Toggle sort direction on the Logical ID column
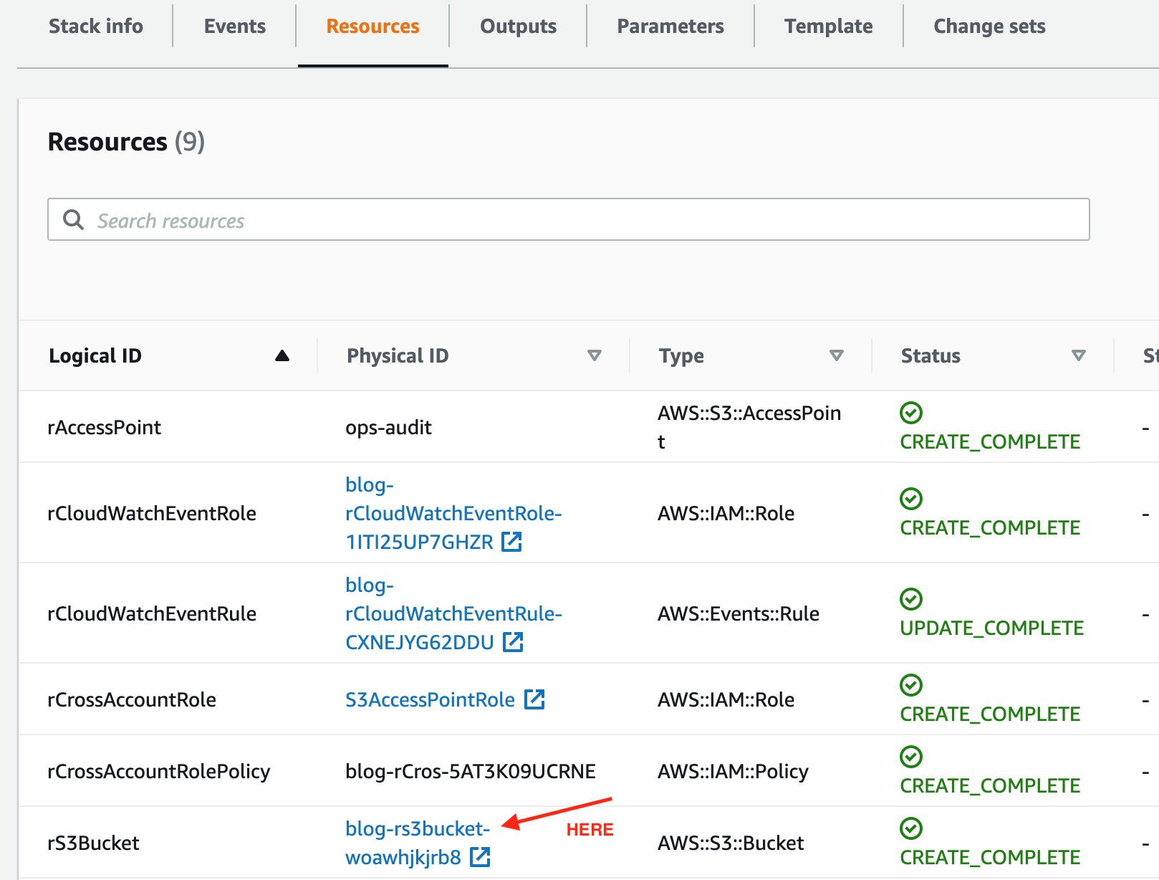This screenshot has width=1159, height=880. [282, 355]
